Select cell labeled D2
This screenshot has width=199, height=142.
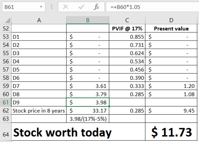point(39,45)
